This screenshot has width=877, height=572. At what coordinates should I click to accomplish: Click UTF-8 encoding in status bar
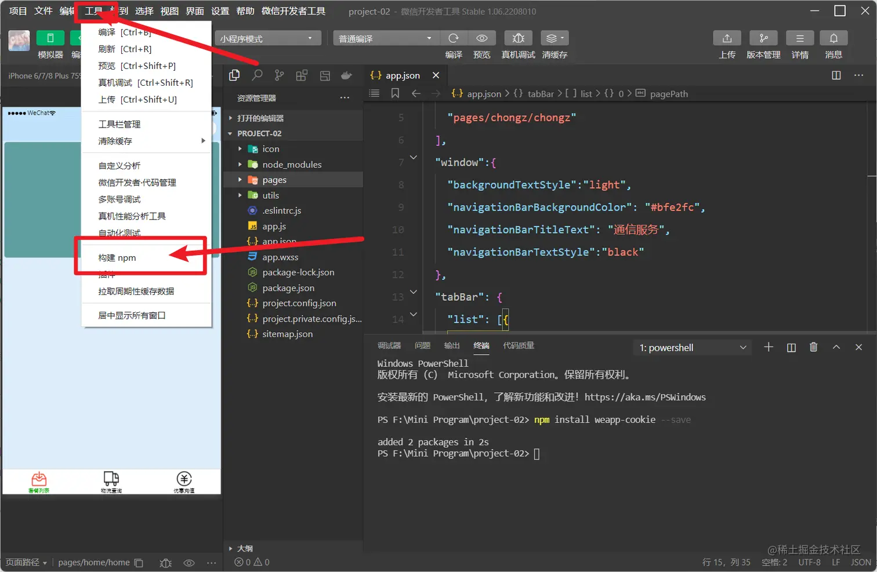[809, 563]
